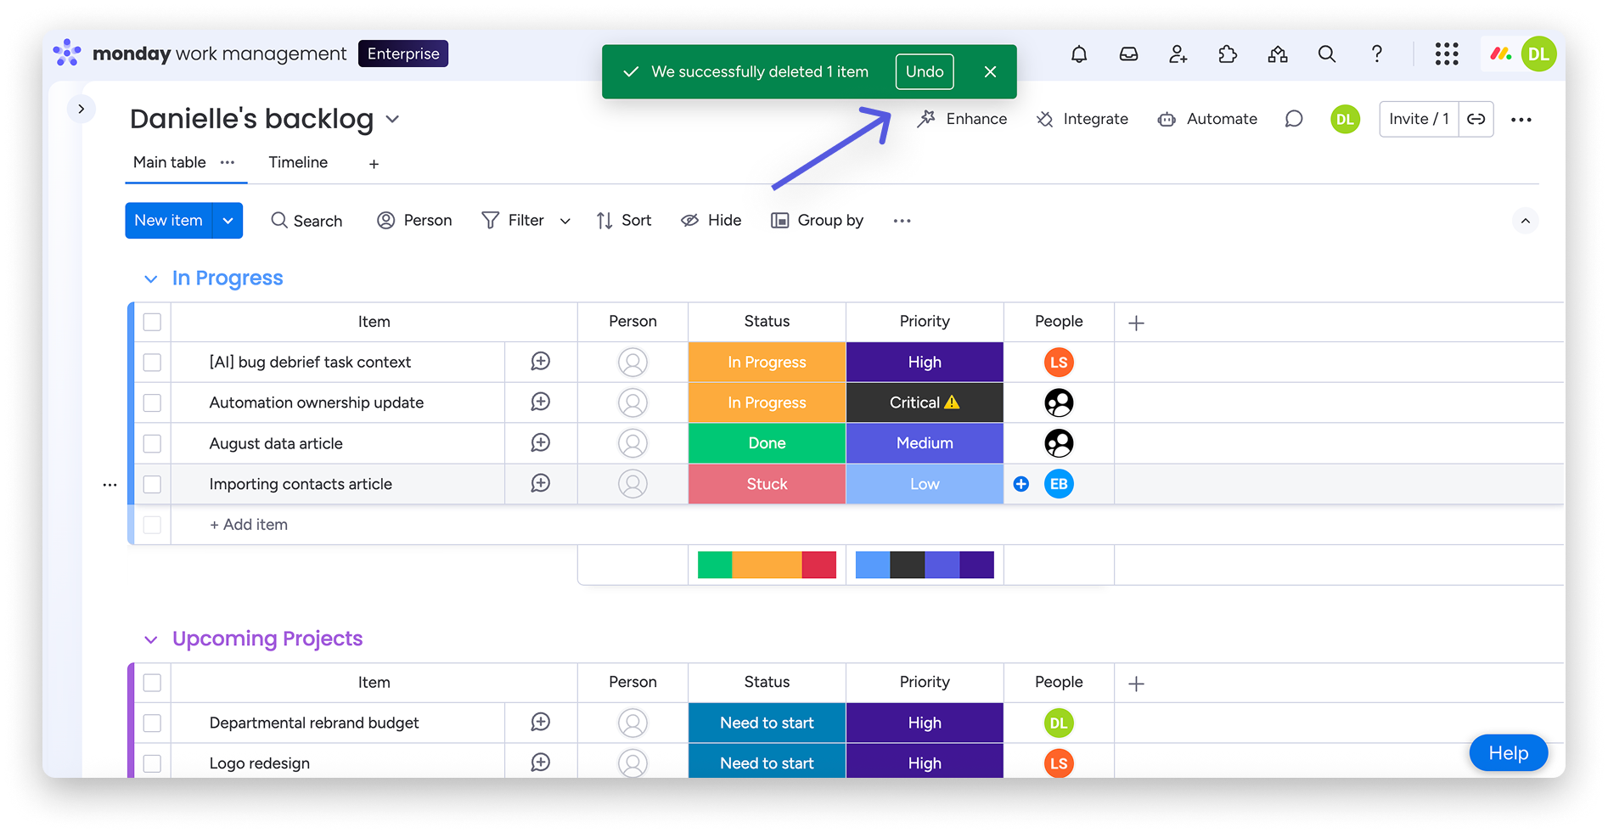This screenshot has width=1608, height=833.
Task: Undo the item deletion
Action: pyautogui.click(x=924, y=71)
